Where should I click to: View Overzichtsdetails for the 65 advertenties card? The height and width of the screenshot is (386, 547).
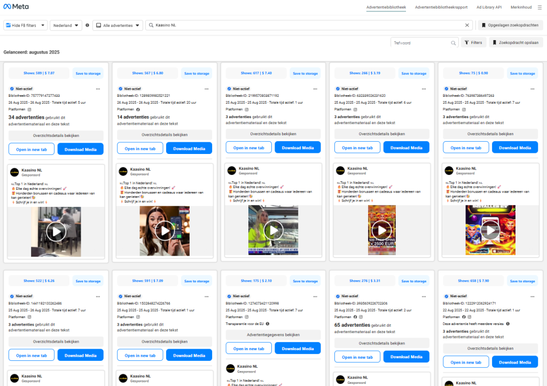pos(381,343)
